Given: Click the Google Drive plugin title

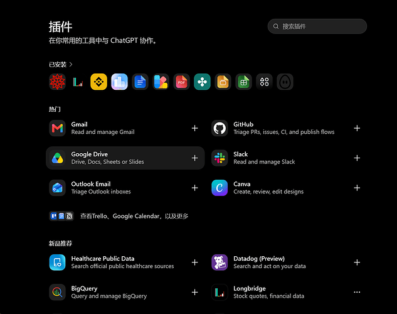Looking at the screenshot, I should (x=90, y=154).
